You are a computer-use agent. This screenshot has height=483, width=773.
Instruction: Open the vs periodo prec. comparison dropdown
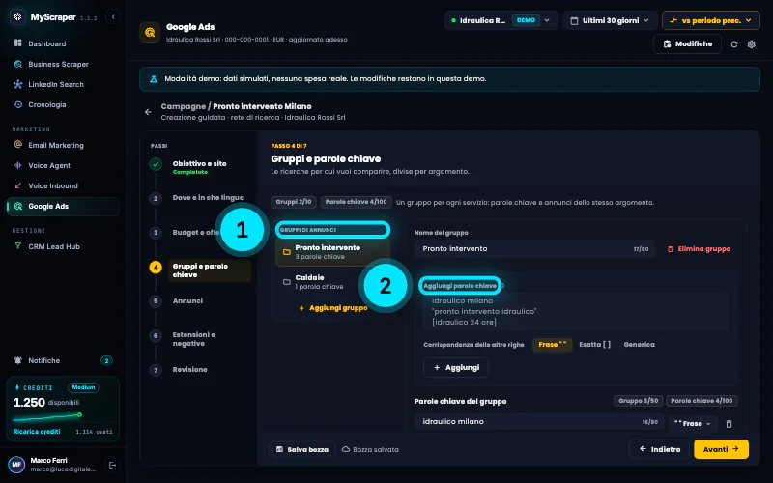[711, 20]
